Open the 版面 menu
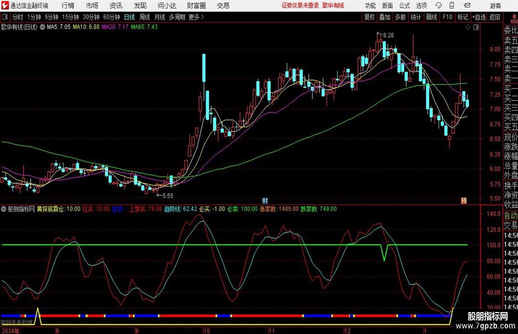This screenshot has height=334, width=518. click(x=388, y=5)
